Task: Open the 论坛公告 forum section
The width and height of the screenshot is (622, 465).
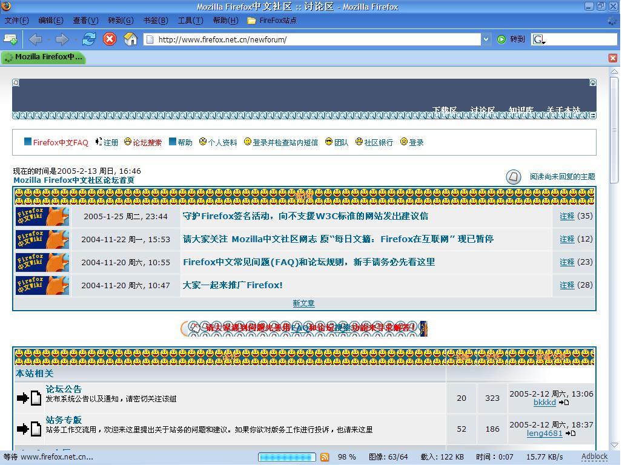Action: (x=64, y=389)
